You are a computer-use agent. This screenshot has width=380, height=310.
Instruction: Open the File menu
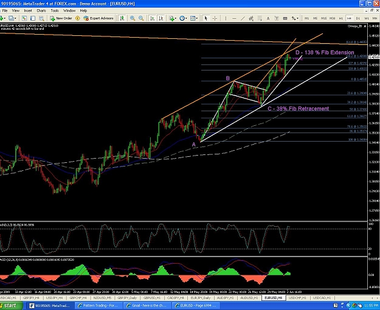coord(5,11)
